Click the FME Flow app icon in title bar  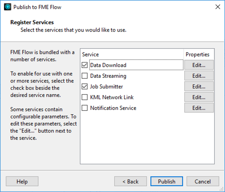pyautogui.click(x=8, y=7)
